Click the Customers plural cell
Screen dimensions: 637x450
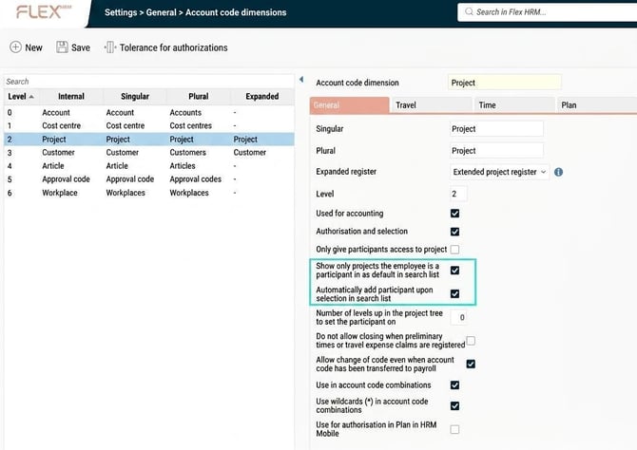pyautogui.click(x=187, y=153)
